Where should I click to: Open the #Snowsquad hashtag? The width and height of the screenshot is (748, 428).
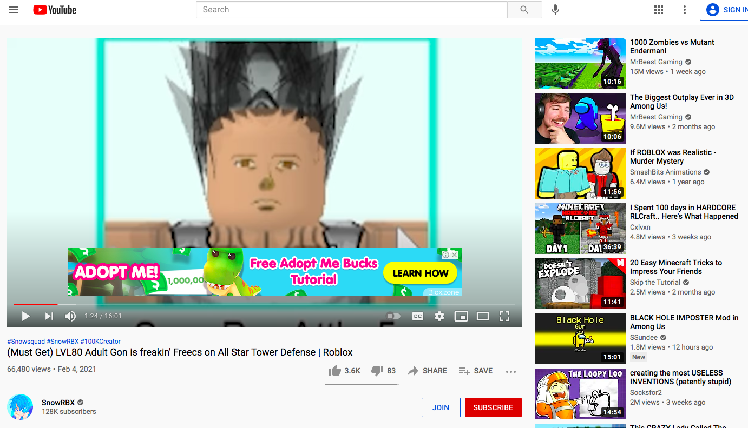coord(25,342)
